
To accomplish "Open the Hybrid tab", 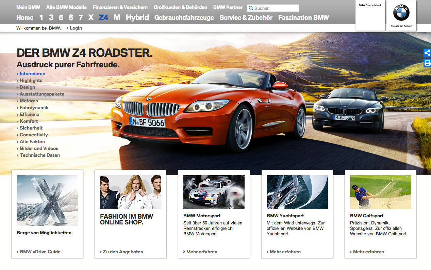I will pyautogui.click(x=137, y=17).
